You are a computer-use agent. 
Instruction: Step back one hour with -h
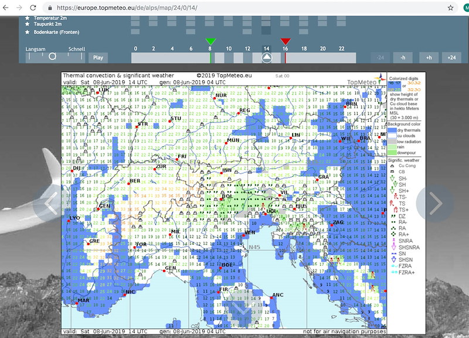[403, 57]
